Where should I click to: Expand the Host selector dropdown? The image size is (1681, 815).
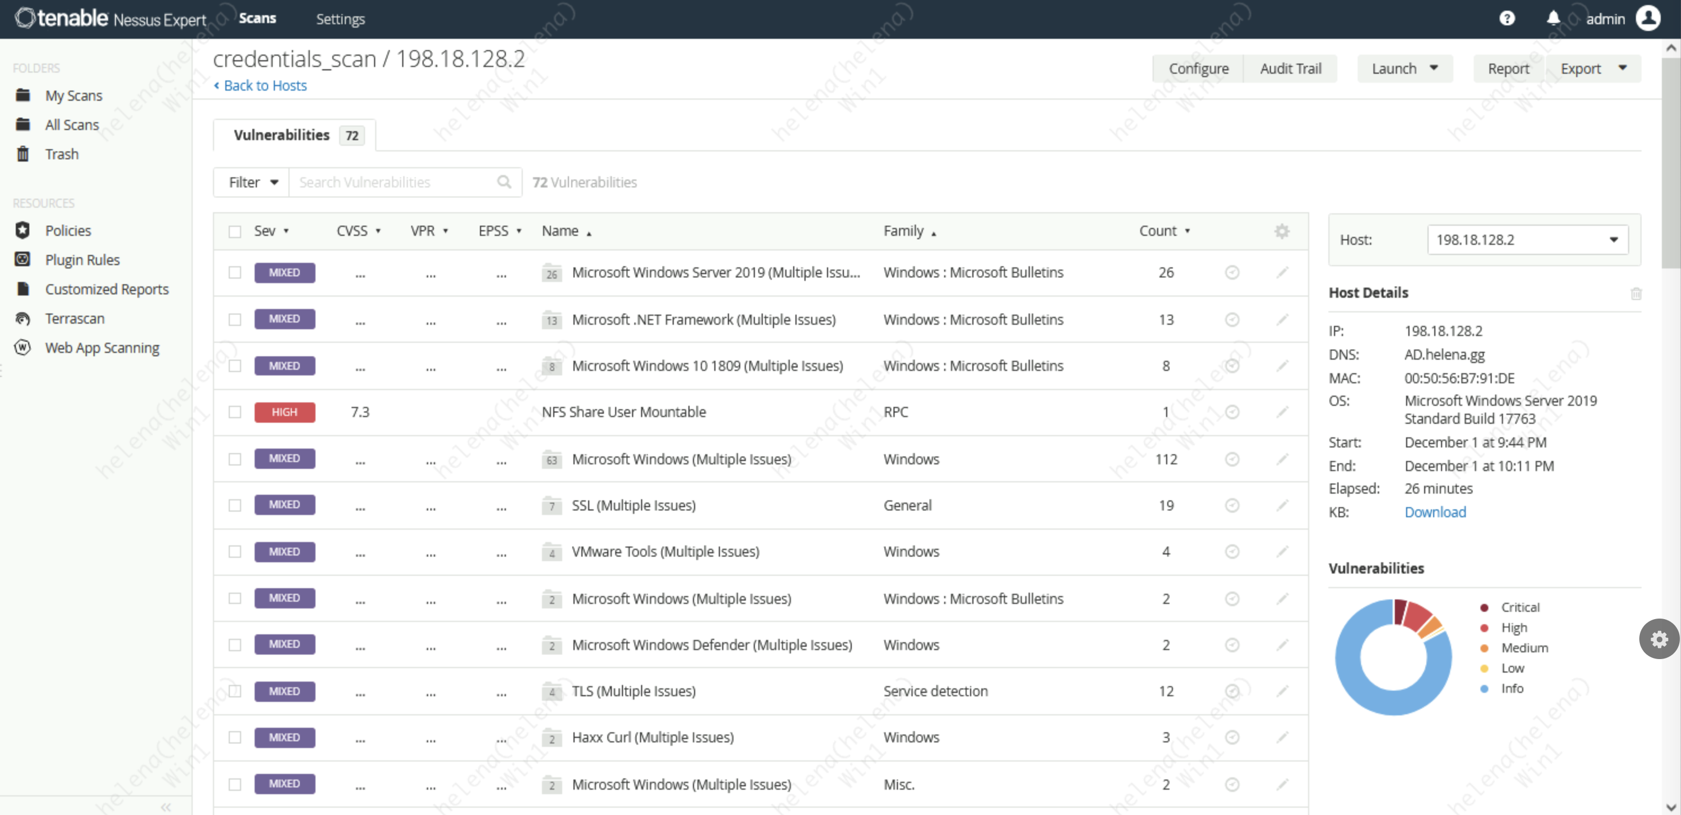tap(1527, 240)
